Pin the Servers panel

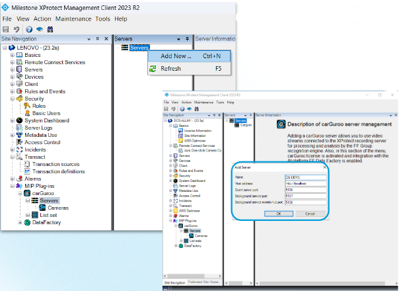188,39
